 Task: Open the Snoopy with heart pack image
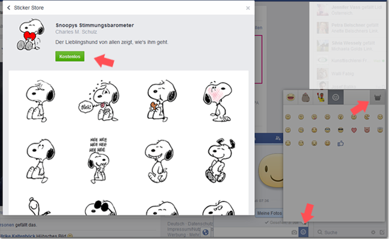(31, 35)
